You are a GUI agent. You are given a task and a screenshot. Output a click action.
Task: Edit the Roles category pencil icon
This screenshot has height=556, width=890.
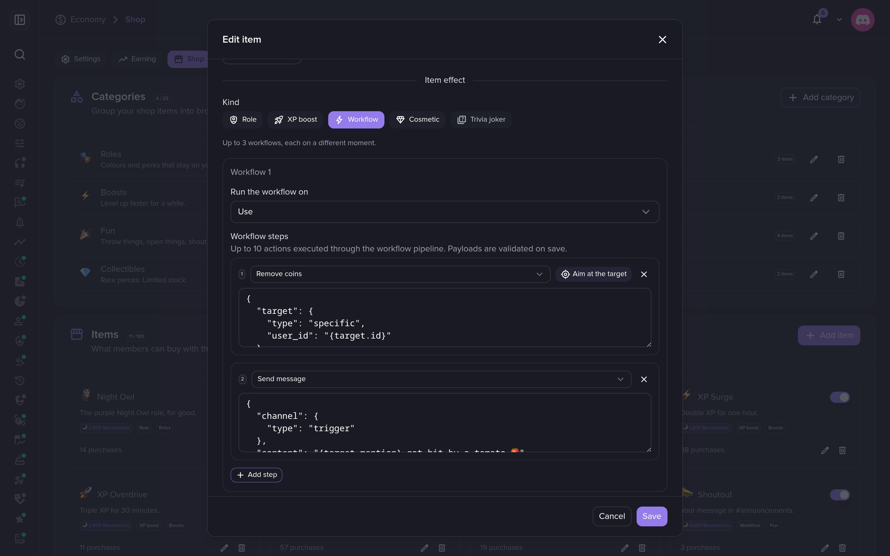pyautogui.click(x=814, y=159)
